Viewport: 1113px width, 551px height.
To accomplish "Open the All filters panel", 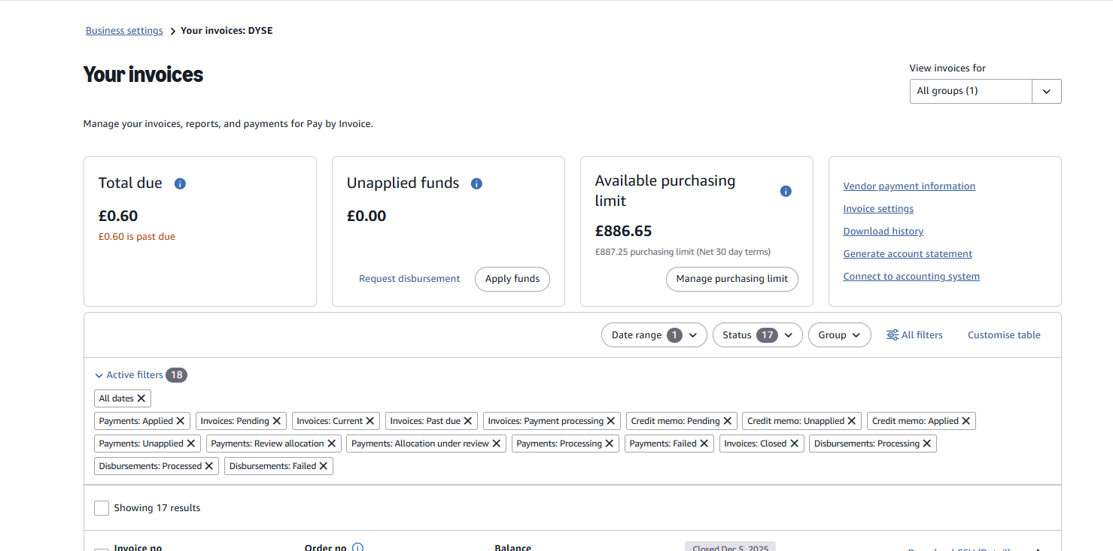I will point(914,335).
